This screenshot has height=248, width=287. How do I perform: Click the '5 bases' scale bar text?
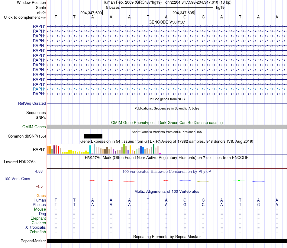113,8
